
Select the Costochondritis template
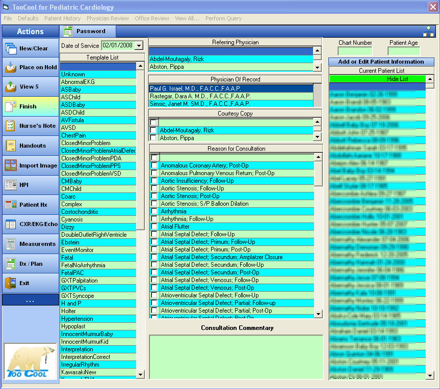coord(98,212)
